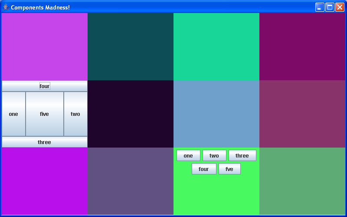Open the Java coffee cup window menu icon

coord(6,7)
